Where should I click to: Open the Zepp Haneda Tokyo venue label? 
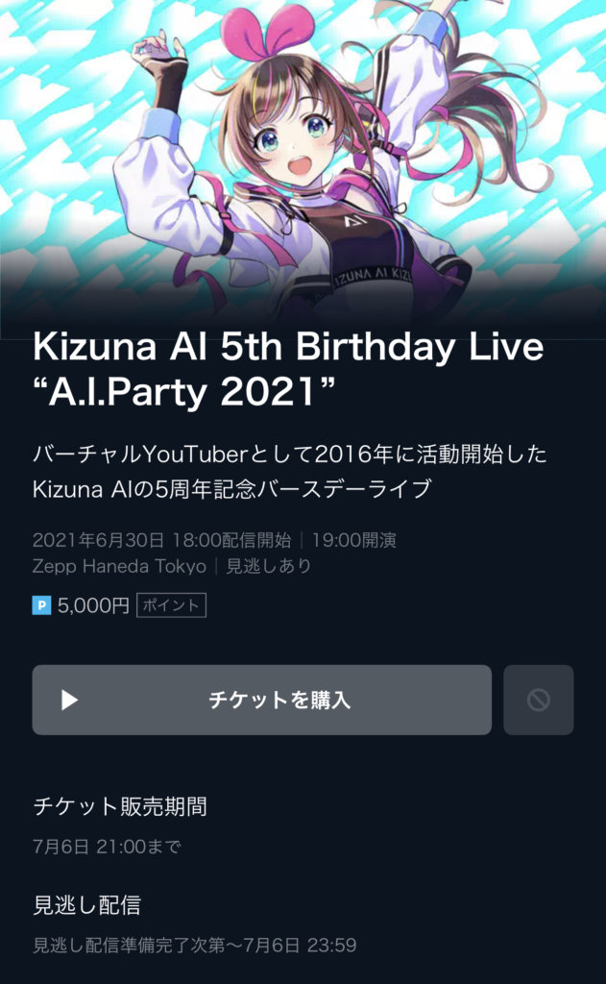click(x=119, y=567)
